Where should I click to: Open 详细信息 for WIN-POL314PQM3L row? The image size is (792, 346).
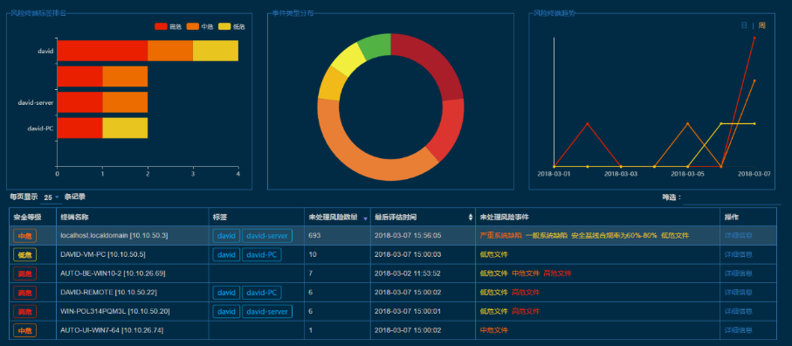(x=738, y=311)
